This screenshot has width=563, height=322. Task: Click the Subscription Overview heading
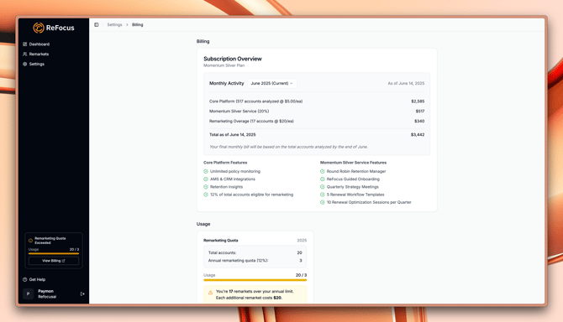pyautogui.click(x=233, y=59)
